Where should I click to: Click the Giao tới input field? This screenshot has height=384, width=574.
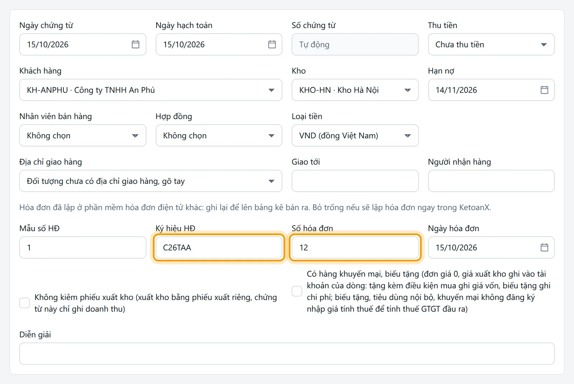[x=355, y=181]
